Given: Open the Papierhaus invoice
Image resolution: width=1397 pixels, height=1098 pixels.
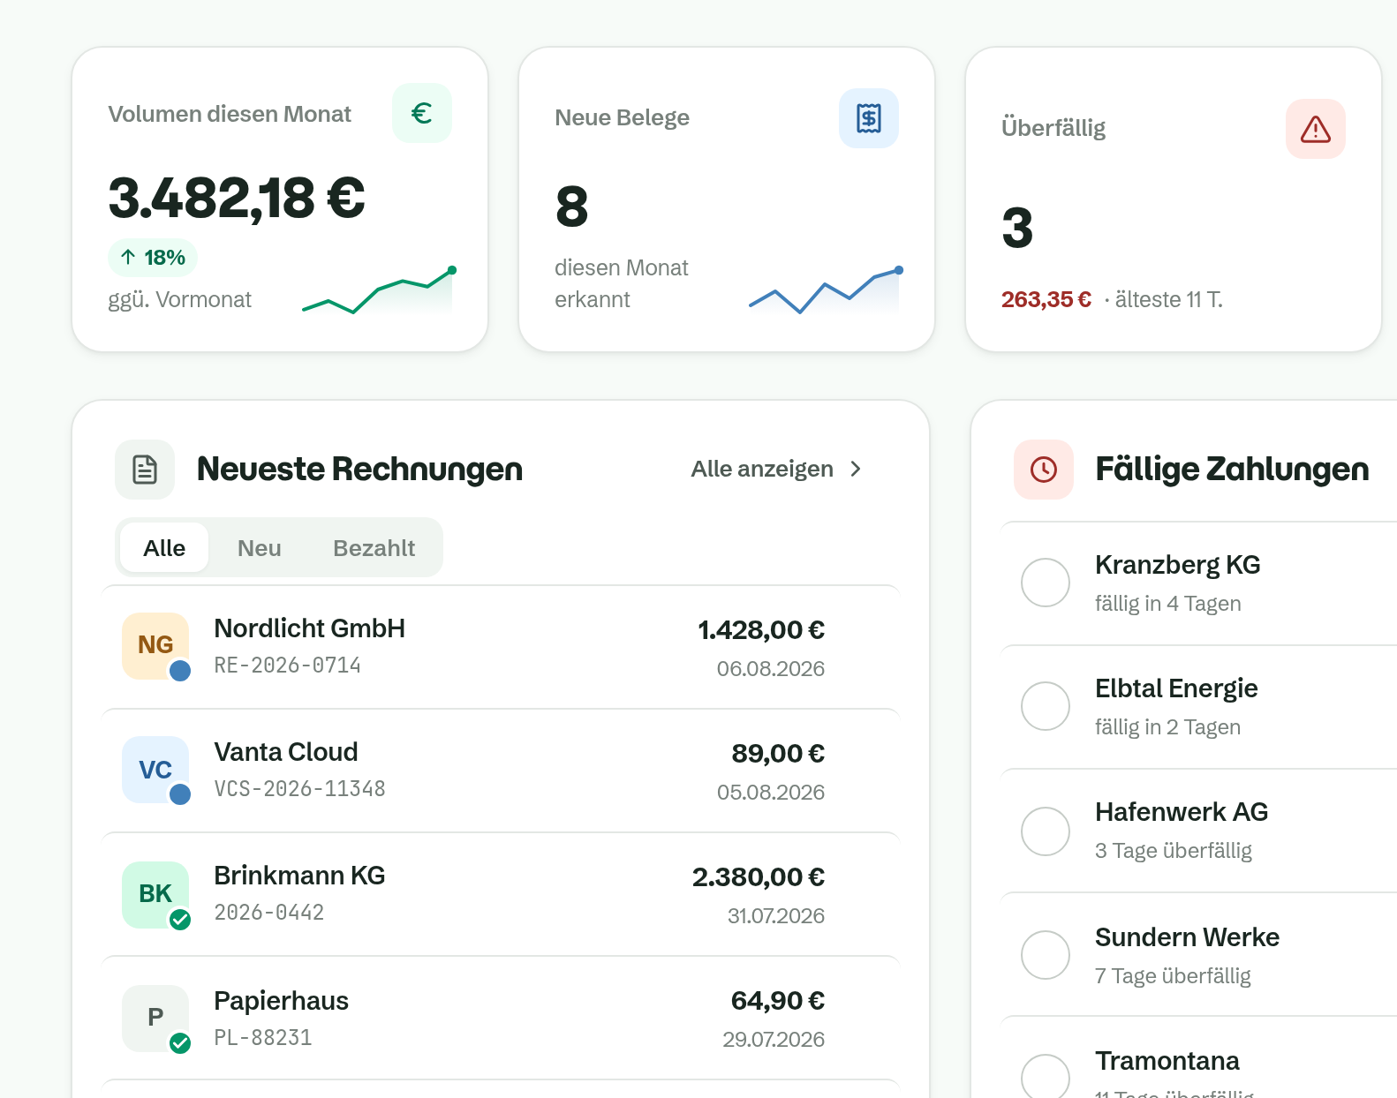Looking at the screenshot, I should click(x=501, y=1018).
